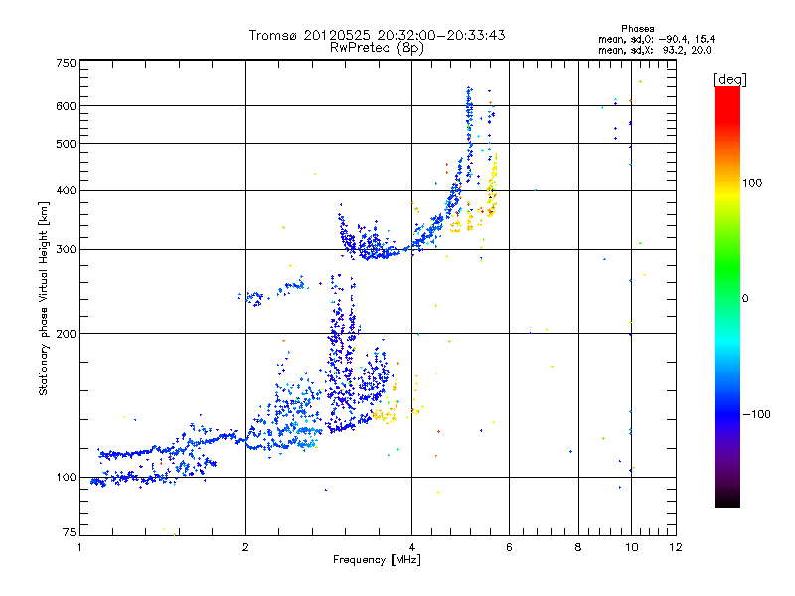Click the y-axis tick label '200'

67,334
